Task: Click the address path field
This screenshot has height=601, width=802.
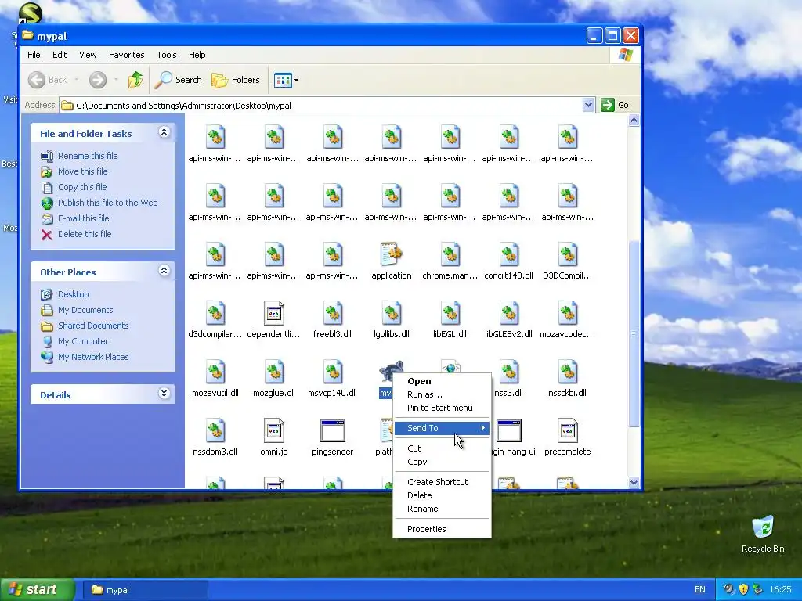Action: click(327, 106)
